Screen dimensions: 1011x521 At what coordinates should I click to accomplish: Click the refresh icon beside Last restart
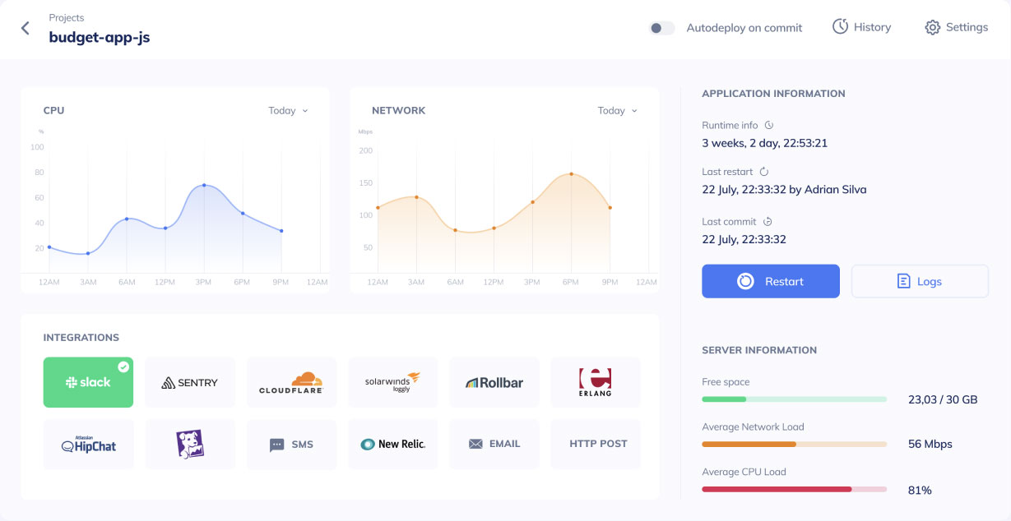763,172
